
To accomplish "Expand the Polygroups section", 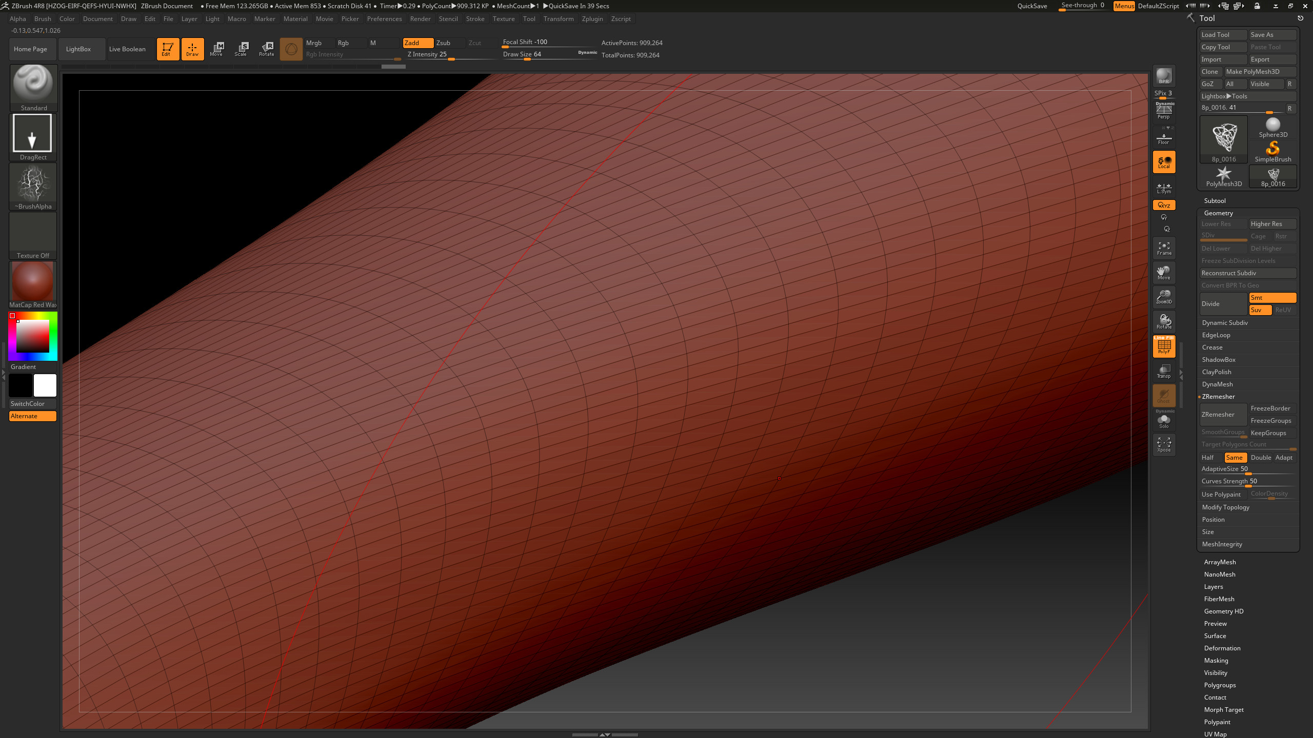I will pos(1220,685).
